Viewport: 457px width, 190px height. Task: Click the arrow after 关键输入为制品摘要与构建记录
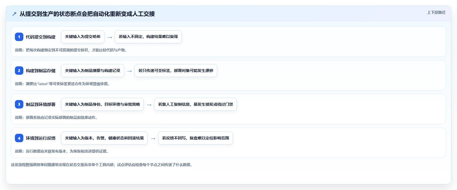point(129,71)
